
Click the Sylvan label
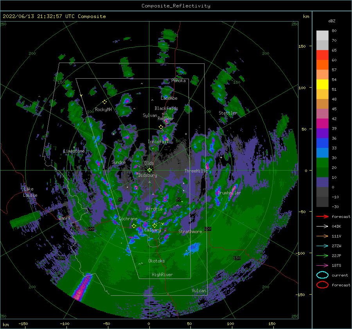click(150, 115)
